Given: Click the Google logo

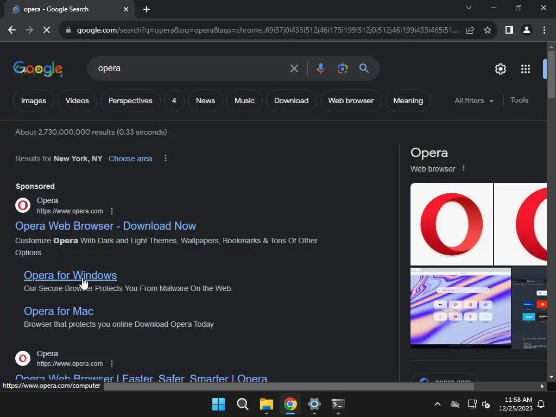Looking at the screenshot, I should point(38,69).
